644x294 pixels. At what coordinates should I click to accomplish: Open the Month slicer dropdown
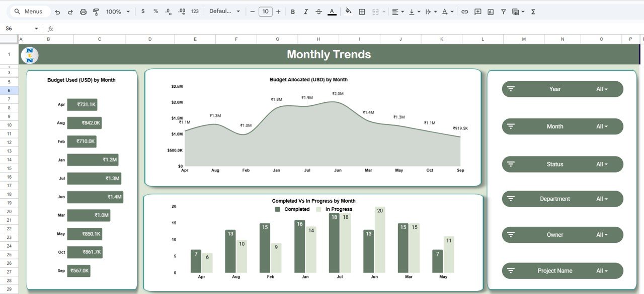coord(603,126)
